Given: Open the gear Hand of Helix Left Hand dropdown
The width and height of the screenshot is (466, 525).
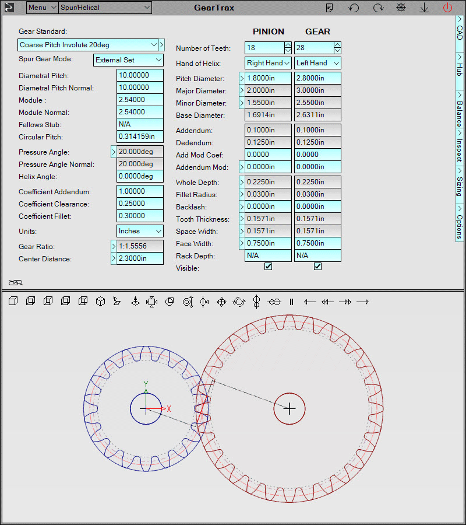Looking at the screenshot, I should 317,63.
